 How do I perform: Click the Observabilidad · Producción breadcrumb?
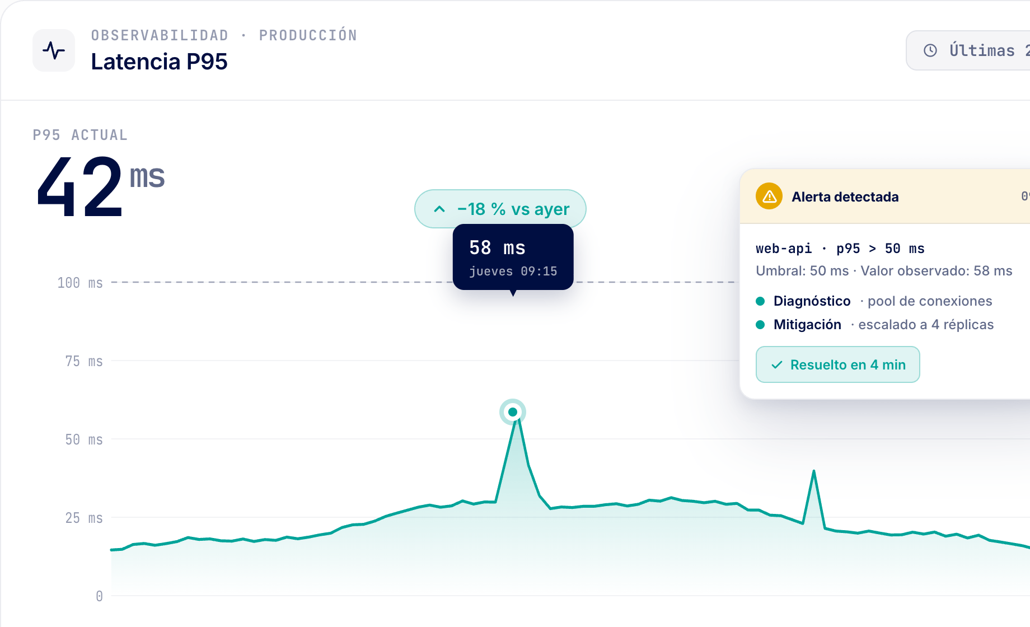pos(224,35)
